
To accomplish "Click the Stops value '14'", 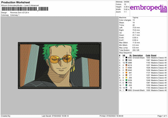I will pos(134,23).
